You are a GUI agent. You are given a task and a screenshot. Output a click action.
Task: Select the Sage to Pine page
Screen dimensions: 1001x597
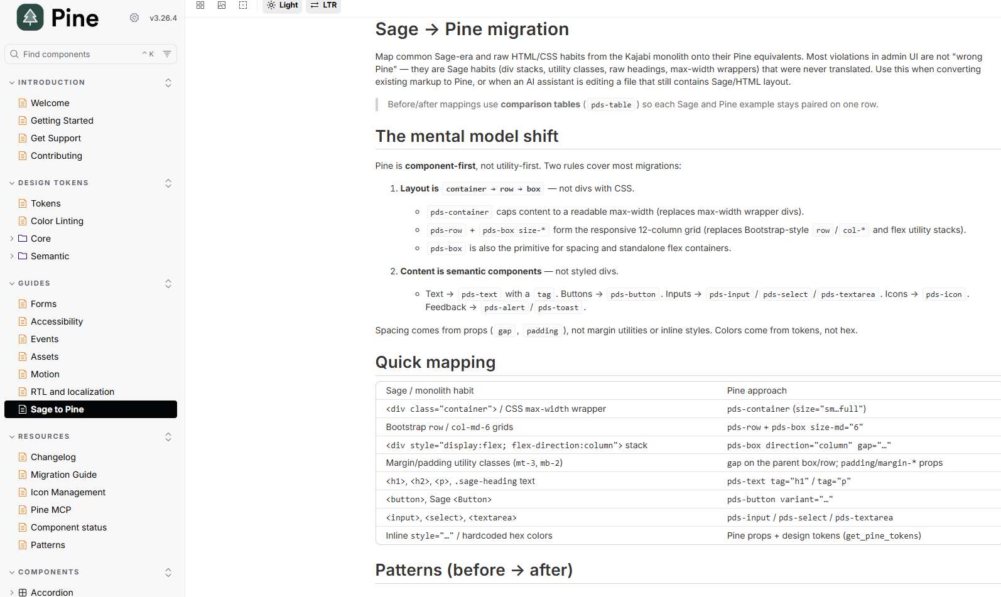click(90, 409)
